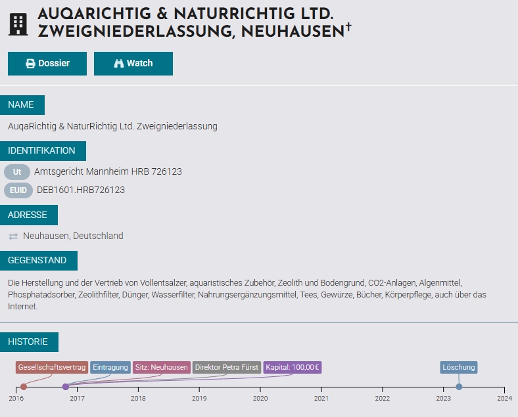Click the Watch binoculars button
The height and width of the screenshot is (417, 518).
click(x=133, y=64)
